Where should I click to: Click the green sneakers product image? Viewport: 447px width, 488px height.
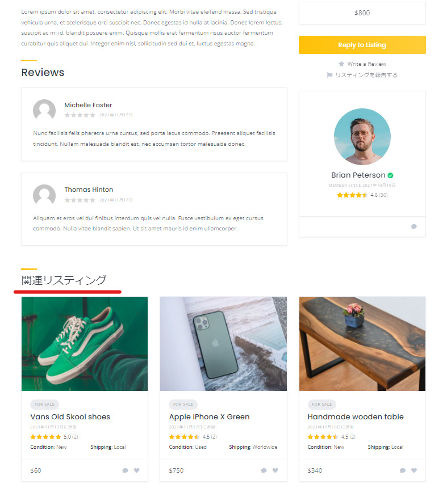pos(85,344)
